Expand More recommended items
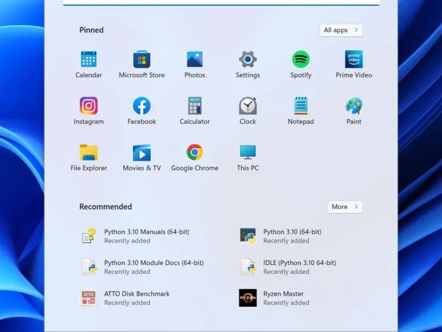 click(345, 206)
